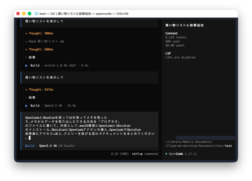Click the 50% used value in sidebar

pos(172,41)
